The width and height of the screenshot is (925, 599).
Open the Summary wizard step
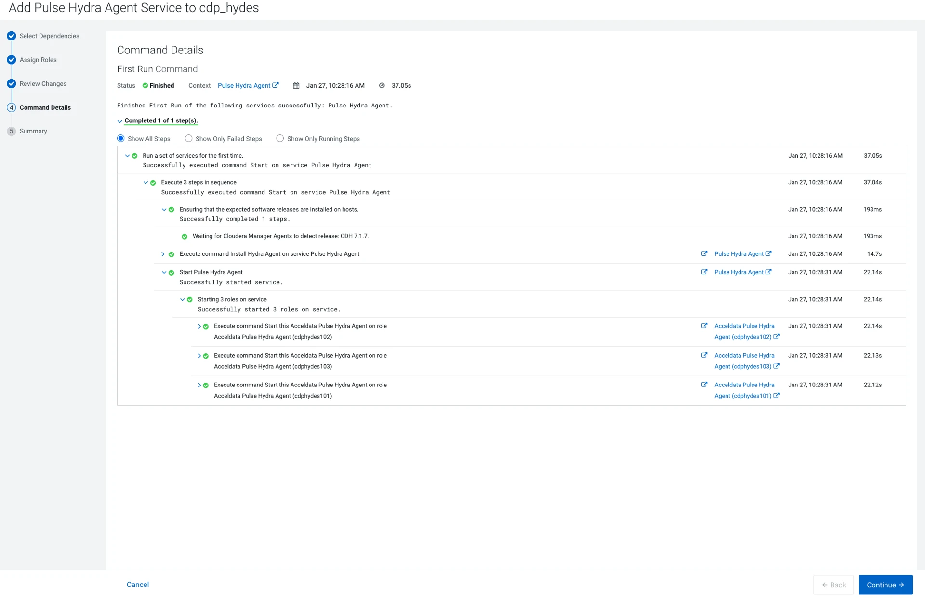click(33, 131)
